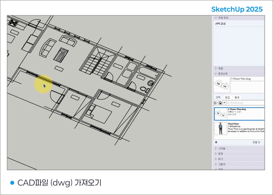Click the component name field 1-Flooor Plan.dwg

pyautogui.click(x=247, y=79)
